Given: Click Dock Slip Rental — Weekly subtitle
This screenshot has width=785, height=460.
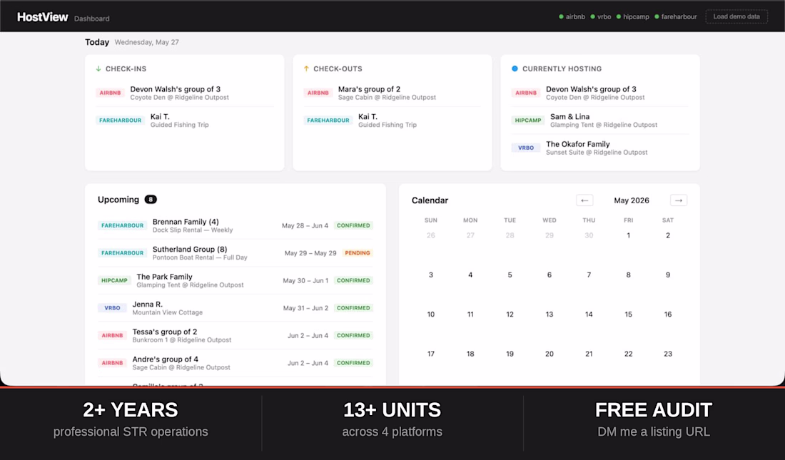Looking at the screenshot, I should [193, 230].
